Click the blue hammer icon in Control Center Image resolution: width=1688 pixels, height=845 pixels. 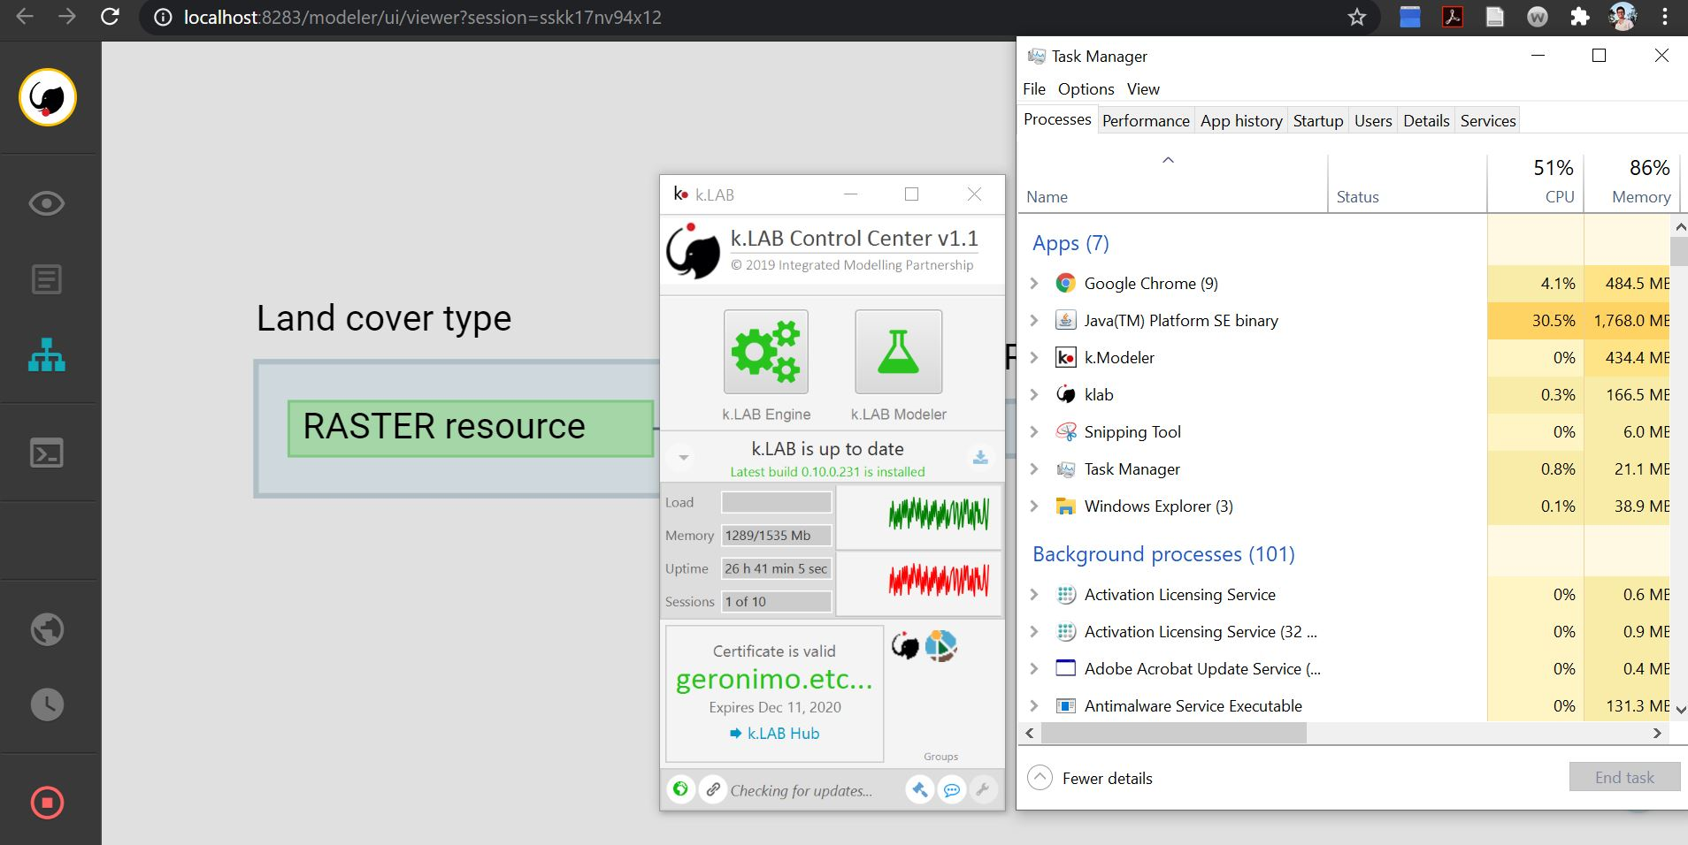(920, 789)
